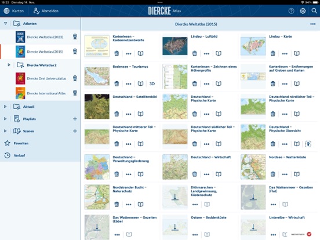Image resolution: width=320 pixels, height=240 pixels.
Task: Open book icon for Deutschland südlicher Teil
Action: [219, 144]
